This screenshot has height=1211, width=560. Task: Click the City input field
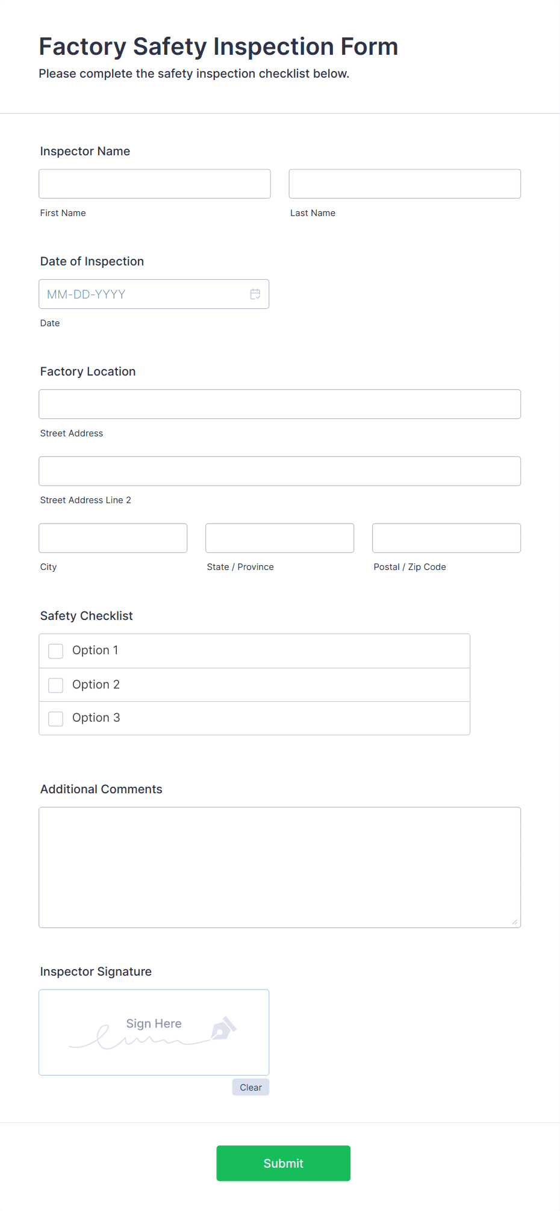[113, 537]
